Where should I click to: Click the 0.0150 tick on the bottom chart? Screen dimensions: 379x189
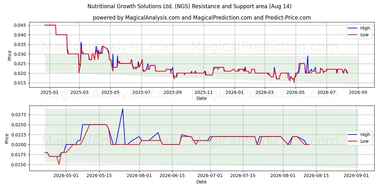tap(19, 165)
